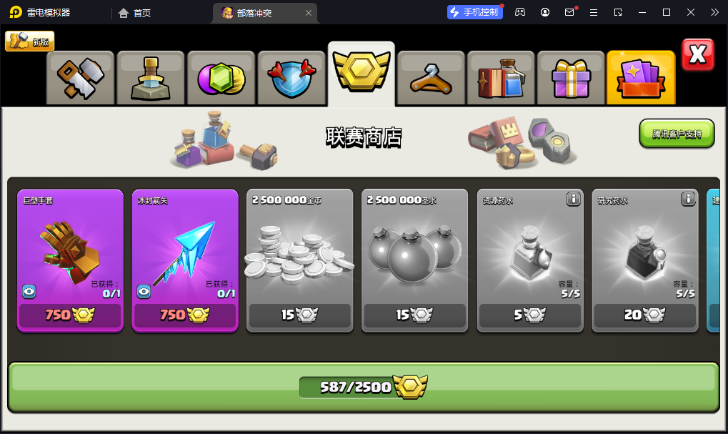
Task: Close the shop with red X button
Action: coord(698,55)
